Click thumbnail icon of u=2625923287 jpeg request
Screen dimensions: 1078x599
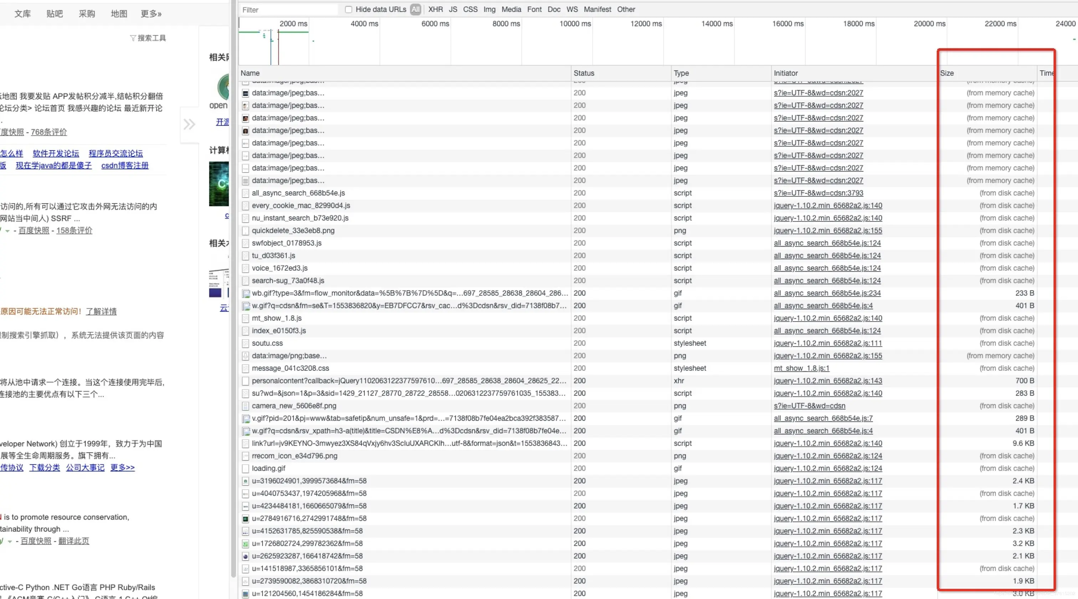tap(246, 556)
